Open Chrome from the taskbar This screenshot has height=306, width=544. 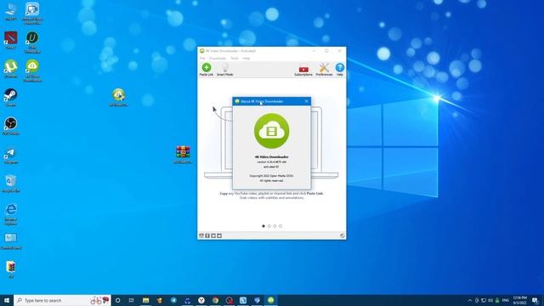tap(215, 300)
